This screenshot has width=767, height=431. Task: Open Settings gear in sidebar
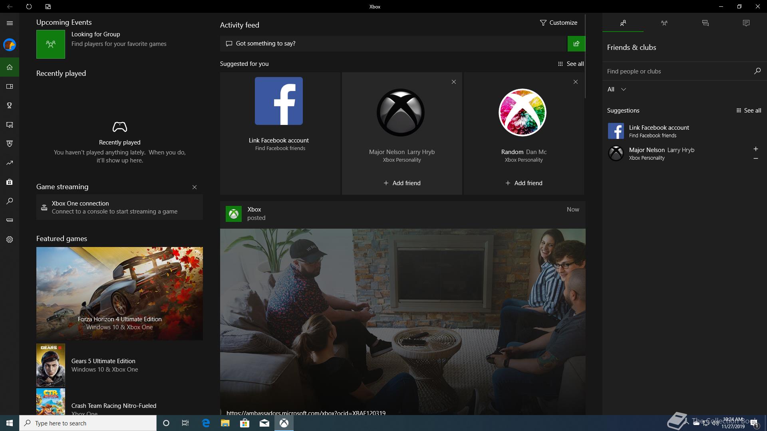10,239
